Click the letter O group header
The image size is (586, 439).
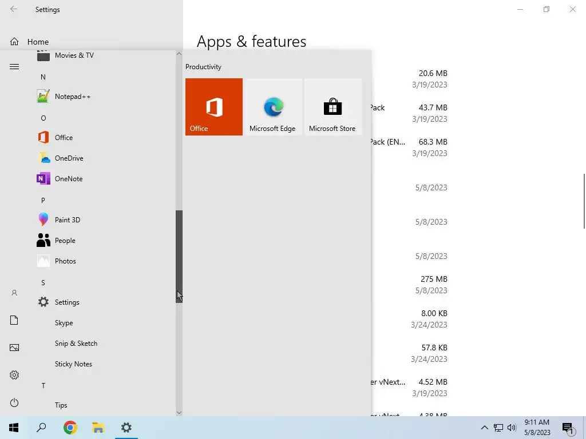coord(43,118)
